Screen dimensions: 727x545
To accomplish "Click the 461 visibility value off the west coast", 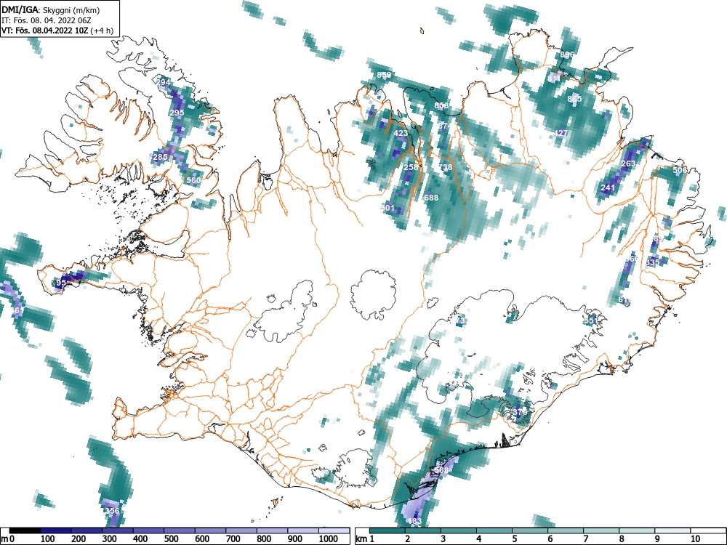I will pos(17,310).
